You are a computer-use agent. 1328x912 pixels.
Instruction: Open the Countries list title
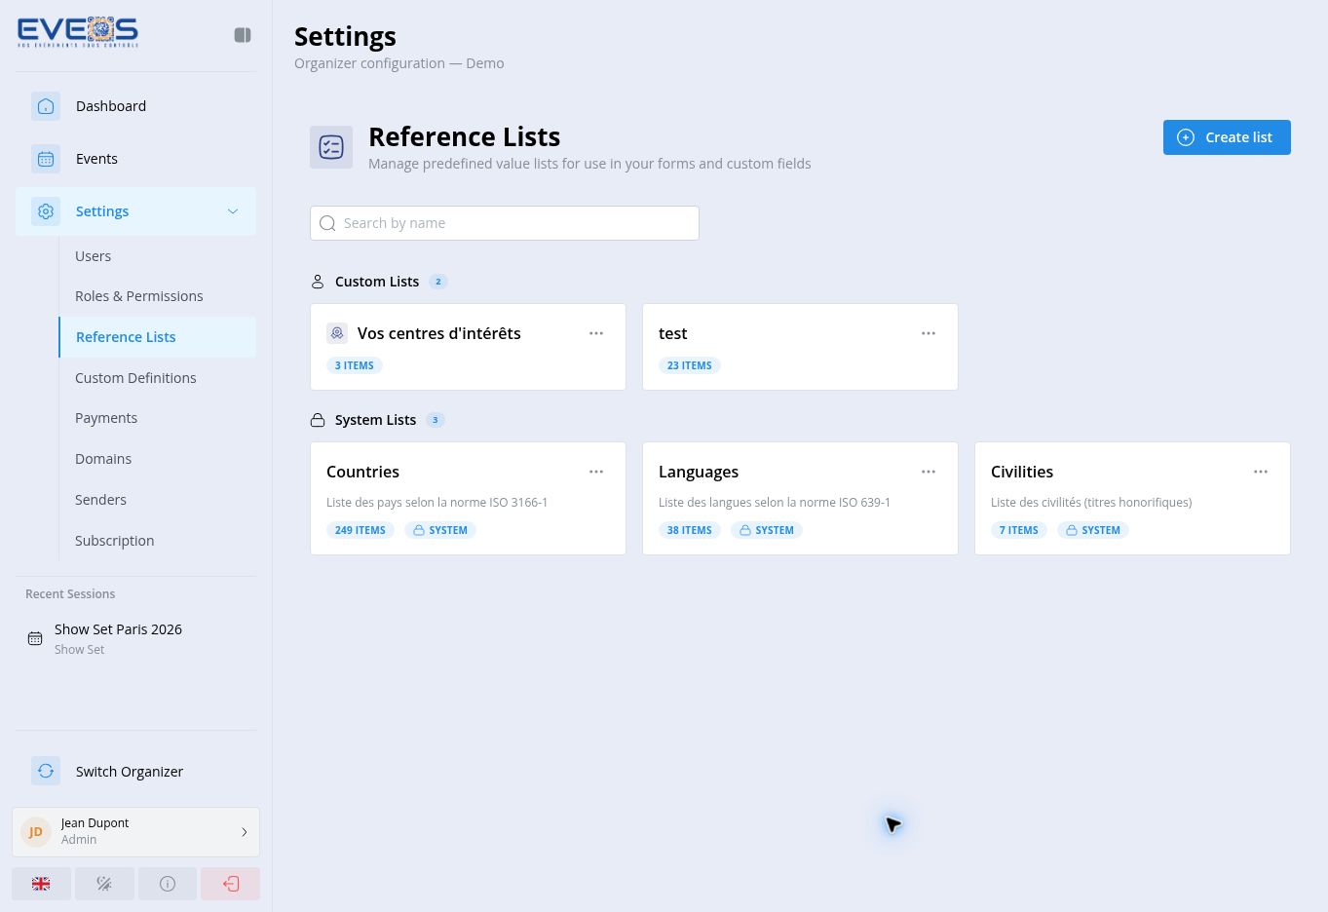(x=362, y=472)
